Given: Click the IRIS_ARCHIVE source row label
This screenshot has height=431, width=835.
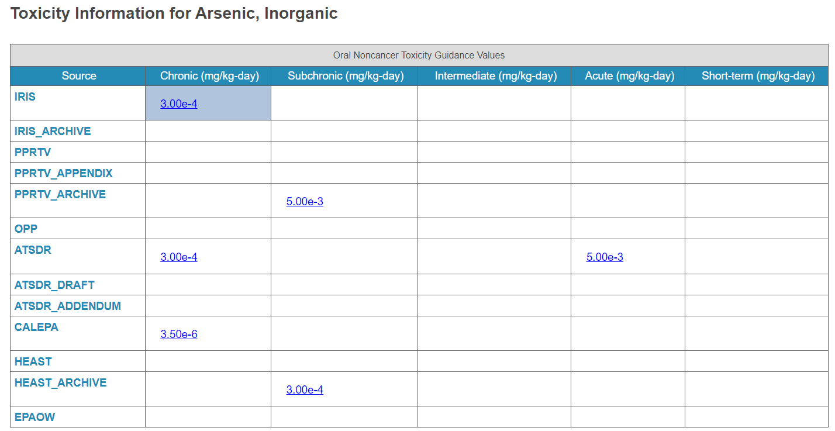Looking at the screenshot, I should (x=53, y=132).
